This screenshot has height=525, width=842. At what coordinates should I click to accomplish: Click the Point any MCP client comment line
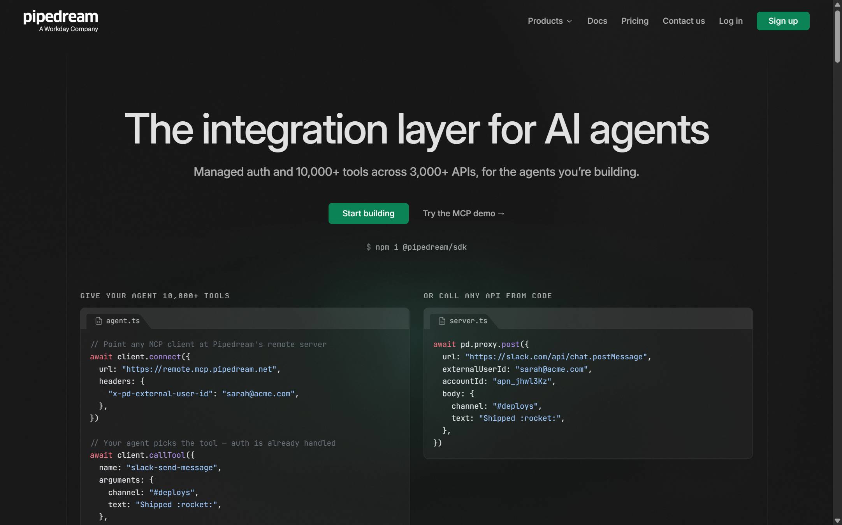click(208, 345)
